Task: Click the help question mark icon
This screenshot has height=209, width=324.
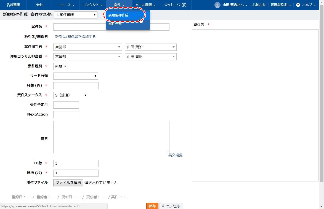Action: 298,5
